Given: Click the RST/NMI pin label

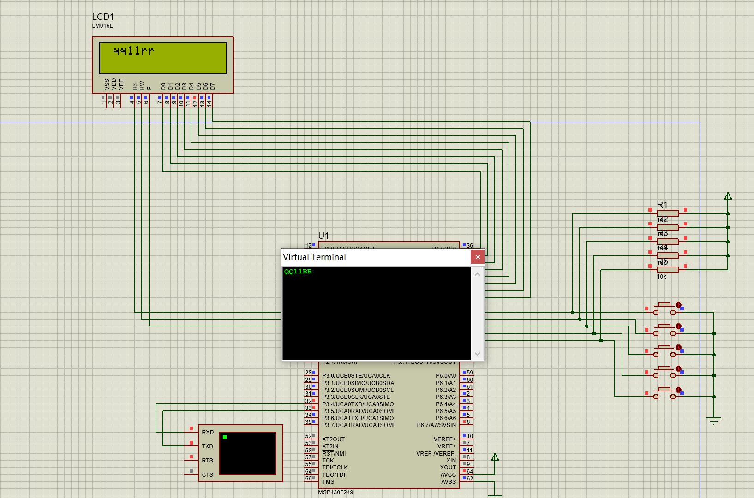Looking at the screenshot, I should click(x=334, y=454).
